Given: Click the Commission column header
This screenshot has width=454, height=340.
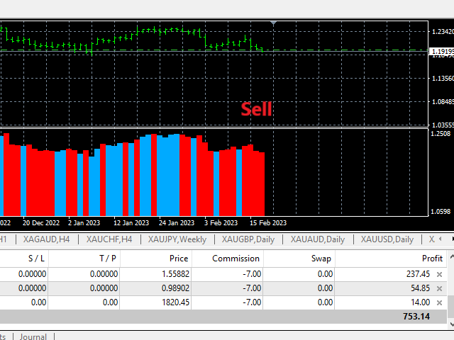Looking at the screenshot, I should [x=236, y=259].
